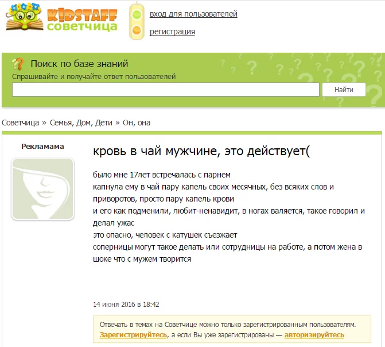Open Рекламама's avatar picture
The height and width of the screenshot is (347, 385).
tap(42, 189)
